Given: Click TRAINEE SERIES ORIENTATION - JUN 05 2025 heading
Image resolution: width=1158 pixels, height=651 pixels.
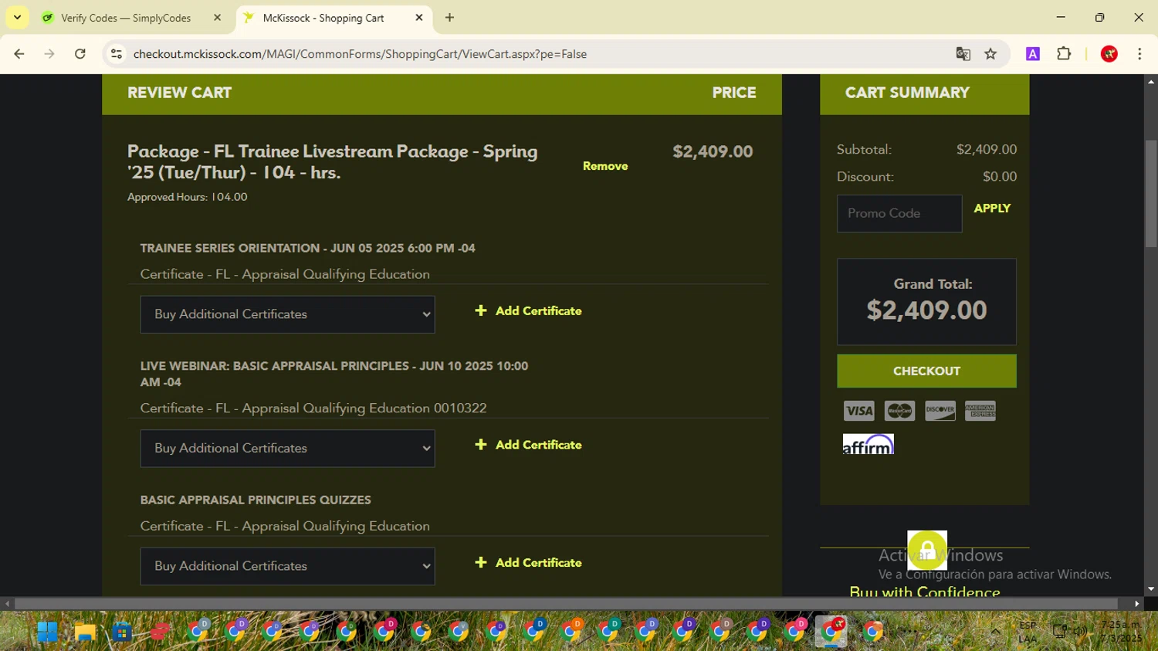Looking at the screenshot, I should (307, 249).
